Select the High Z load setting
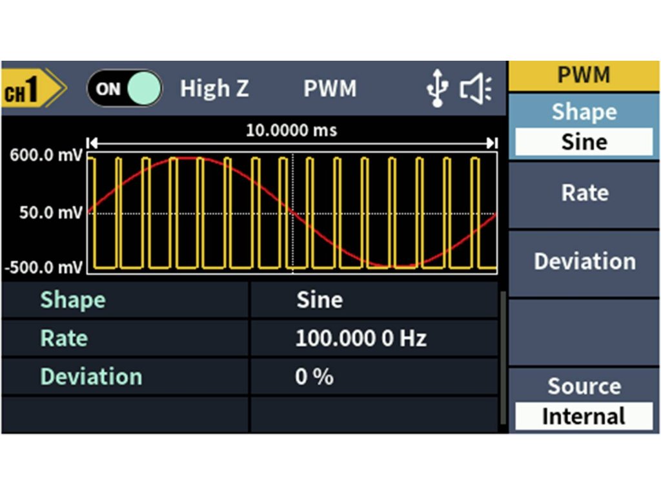Image resolution: width=661 pixels, height=496 pixels. click(214, 89)
